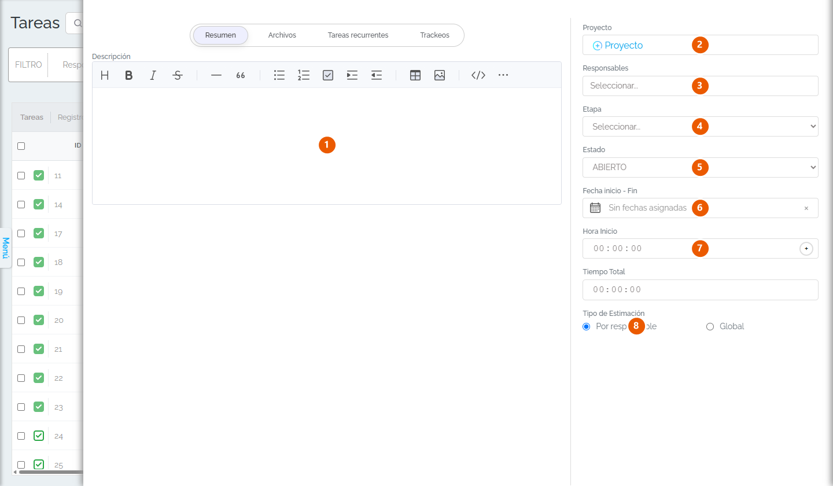Screen dimensions: 833x486
Task: Switch to the Archivos tab
Action: [x=282, y=35]
